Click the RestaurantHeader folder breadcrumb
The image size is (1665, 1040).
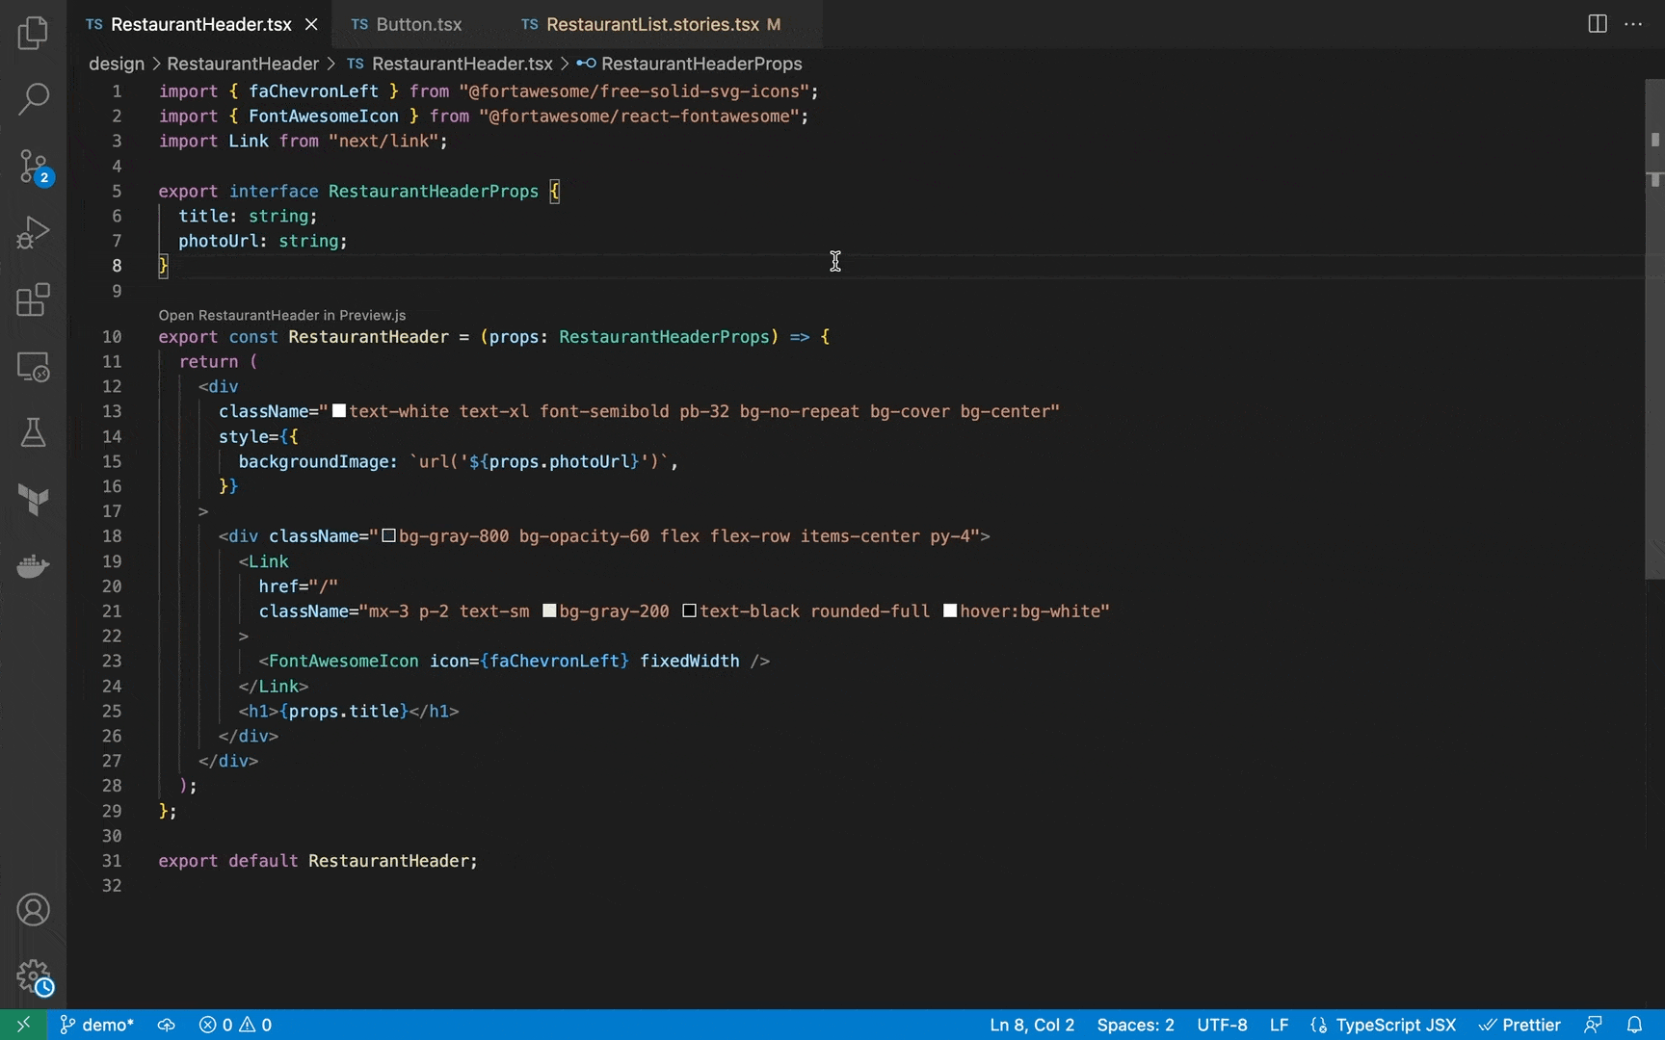click(x=243, y=64)
